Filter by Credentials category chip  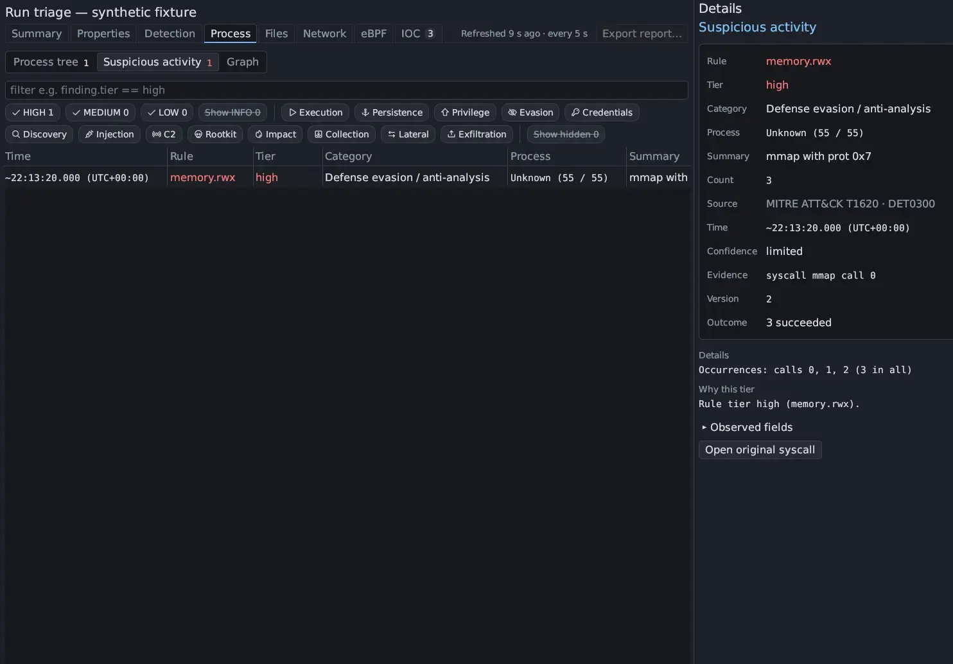tap(602, 112)
